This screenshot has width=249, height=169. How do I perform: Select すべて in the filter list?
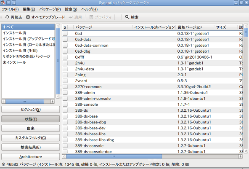(28, 27)
